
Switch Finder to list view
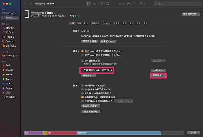pos(95,3)
